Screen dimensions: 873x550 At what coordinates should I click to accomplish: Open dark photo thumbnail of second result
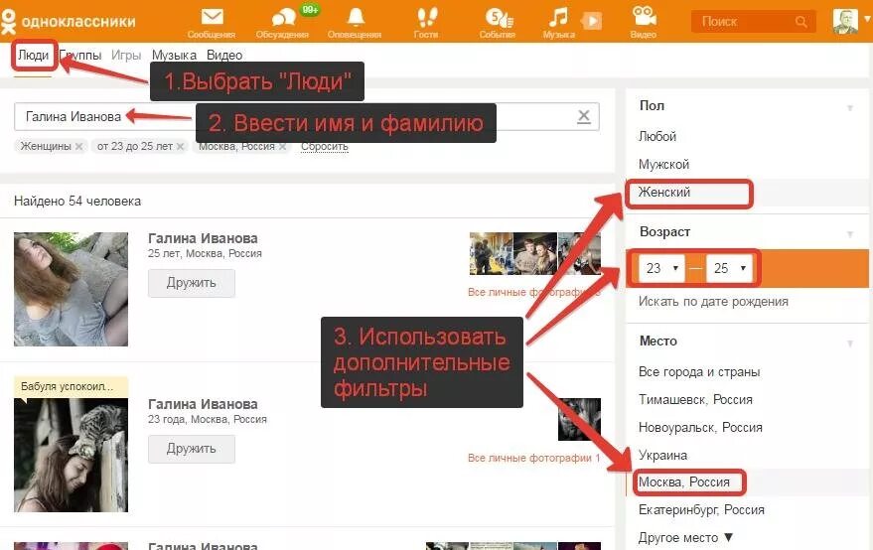(x=579, y=419)
